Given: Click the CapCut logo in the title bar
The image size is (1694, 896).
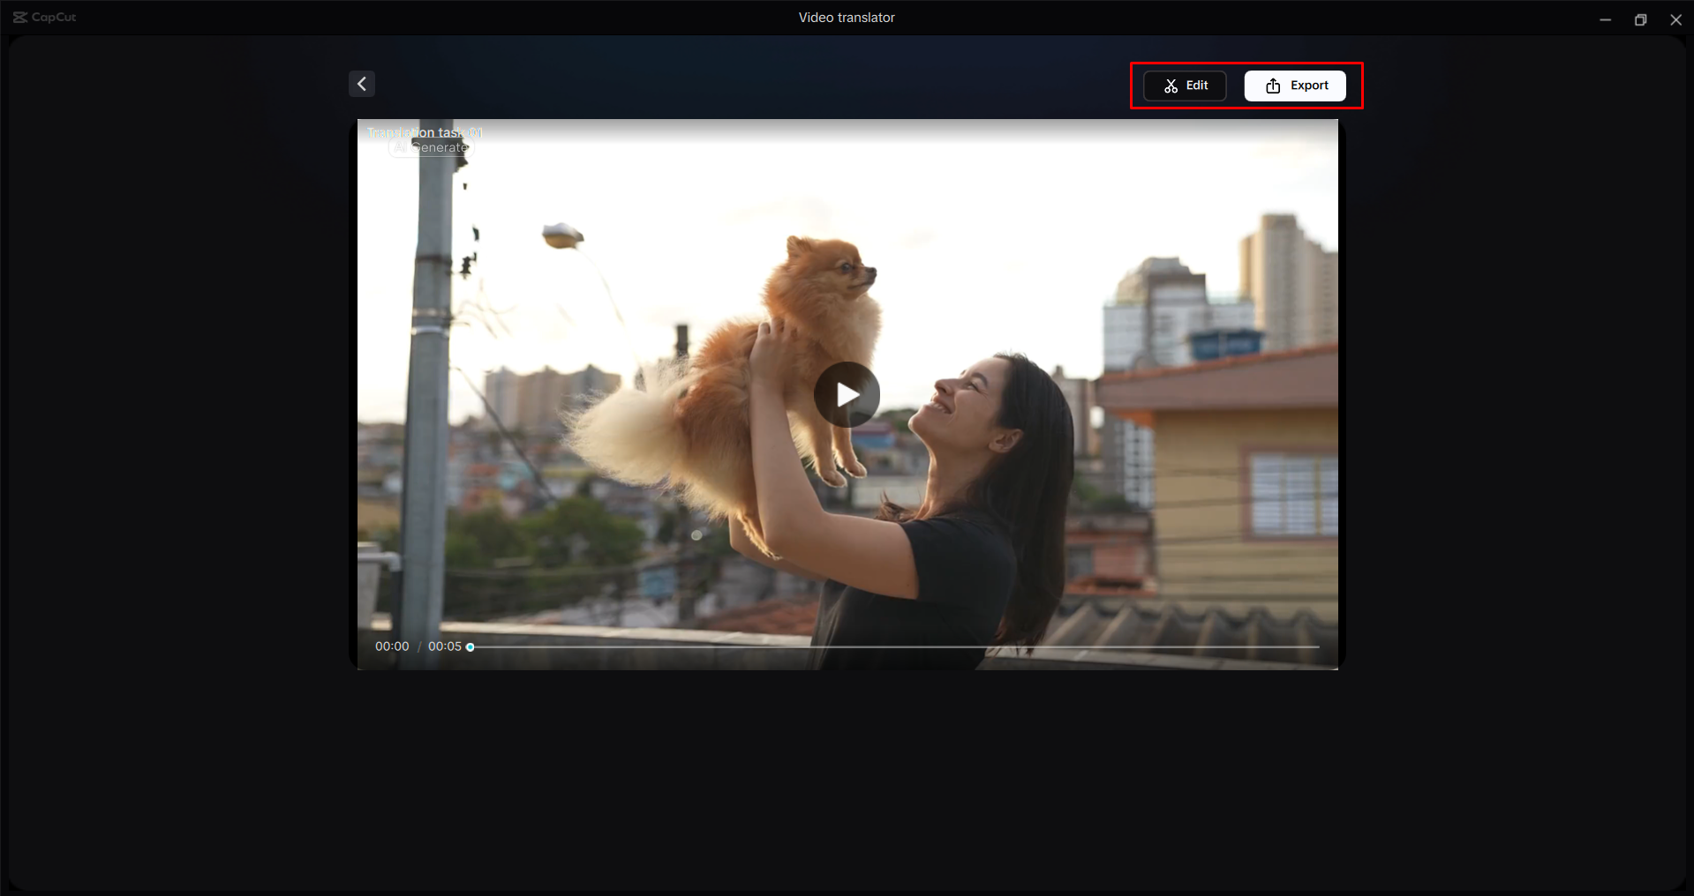Looking at the screenshot, I should click(42, 17).
